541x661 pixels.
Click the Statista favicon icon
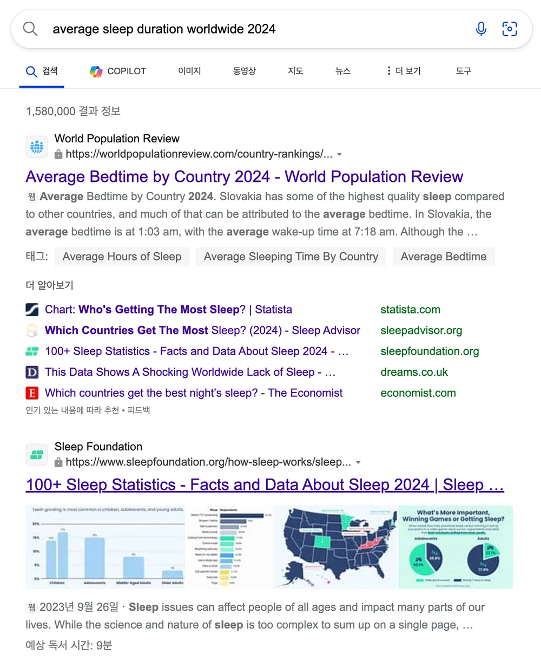pos(32,310)
